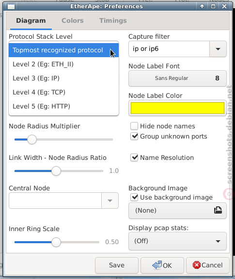Viewport: 235px width, 279px height.
Task: Click the Sans Regular font chooser button
Action: (177, 78)
